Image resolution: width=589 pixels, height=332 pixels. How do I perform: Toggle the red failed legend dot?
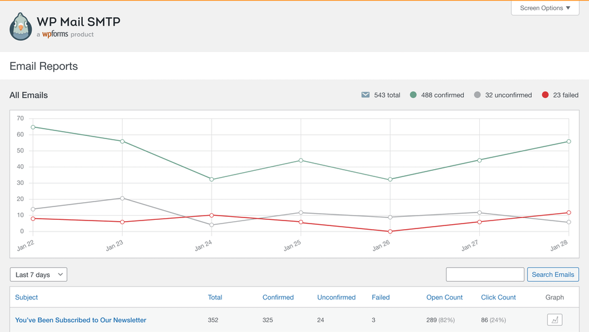pyautogui.click(x=545, y=95)
